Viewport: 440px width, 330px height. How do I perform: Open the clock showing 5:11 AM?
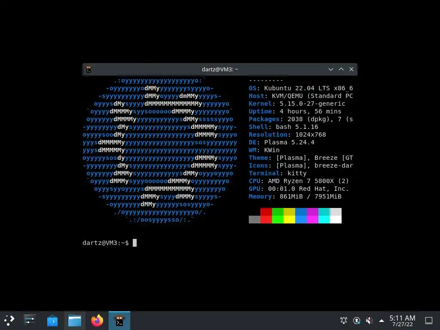(402, 318)
